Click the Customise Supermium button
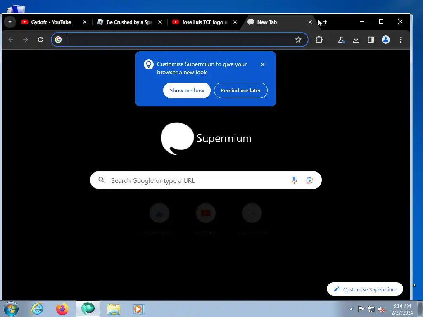Image resolution: width=423 pixels, height=317 pixels. [365, 289]
